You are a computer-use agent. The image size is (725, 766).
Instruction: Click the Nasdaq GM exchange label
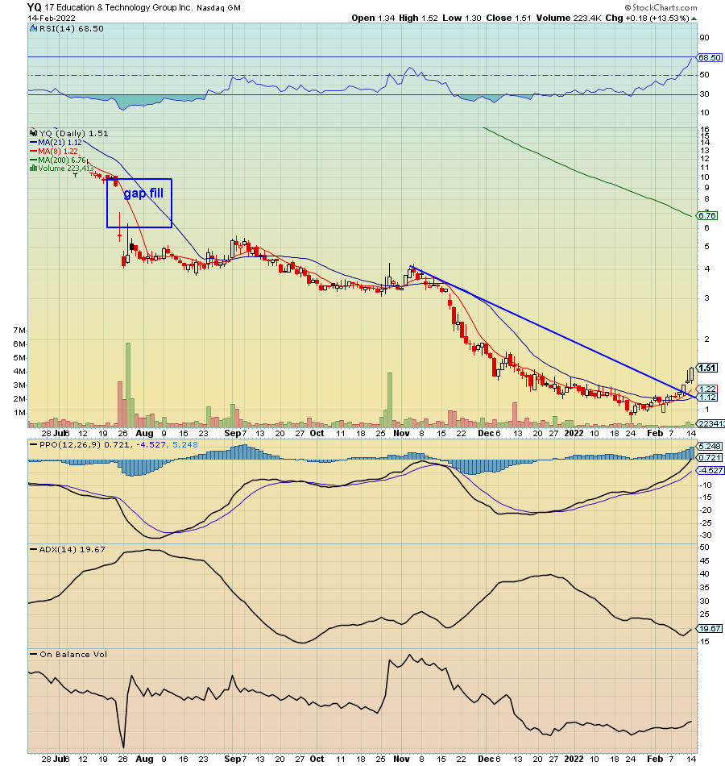click(x=219, y=8)
